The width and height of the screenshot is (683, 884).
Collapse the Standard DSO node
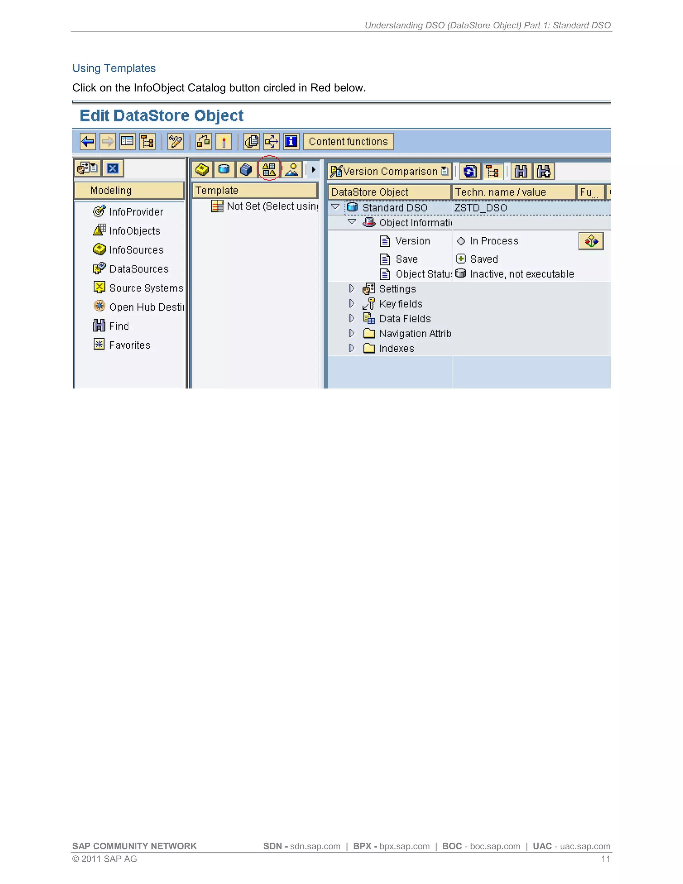(x=335, y=207)
